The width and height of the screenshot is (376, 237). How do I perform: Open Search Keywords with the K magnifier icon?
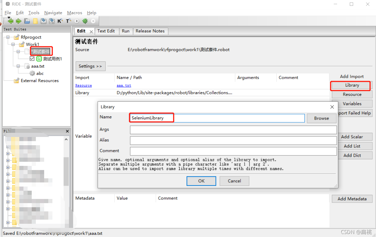tap(60, 21)
